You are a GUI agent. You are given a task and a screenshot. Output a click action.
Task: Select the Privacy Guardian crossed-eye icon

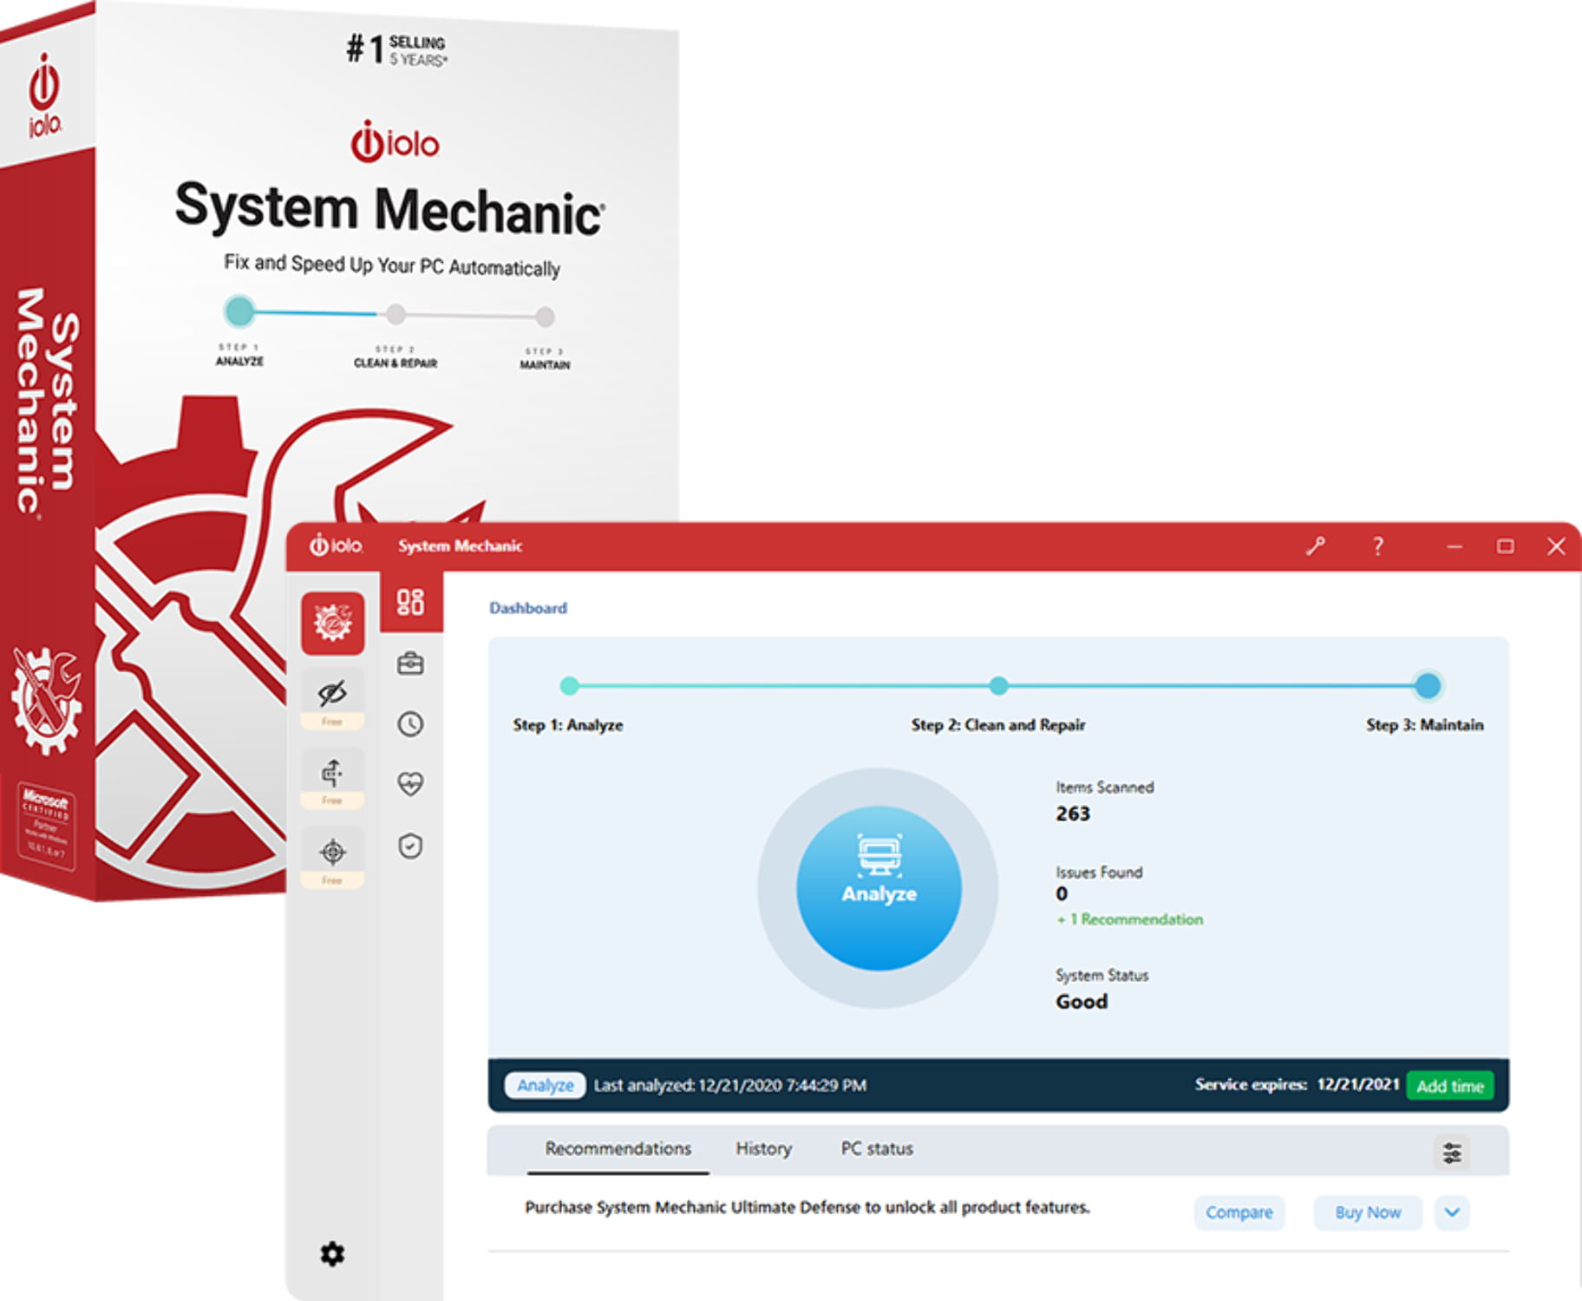click(332, 693)
